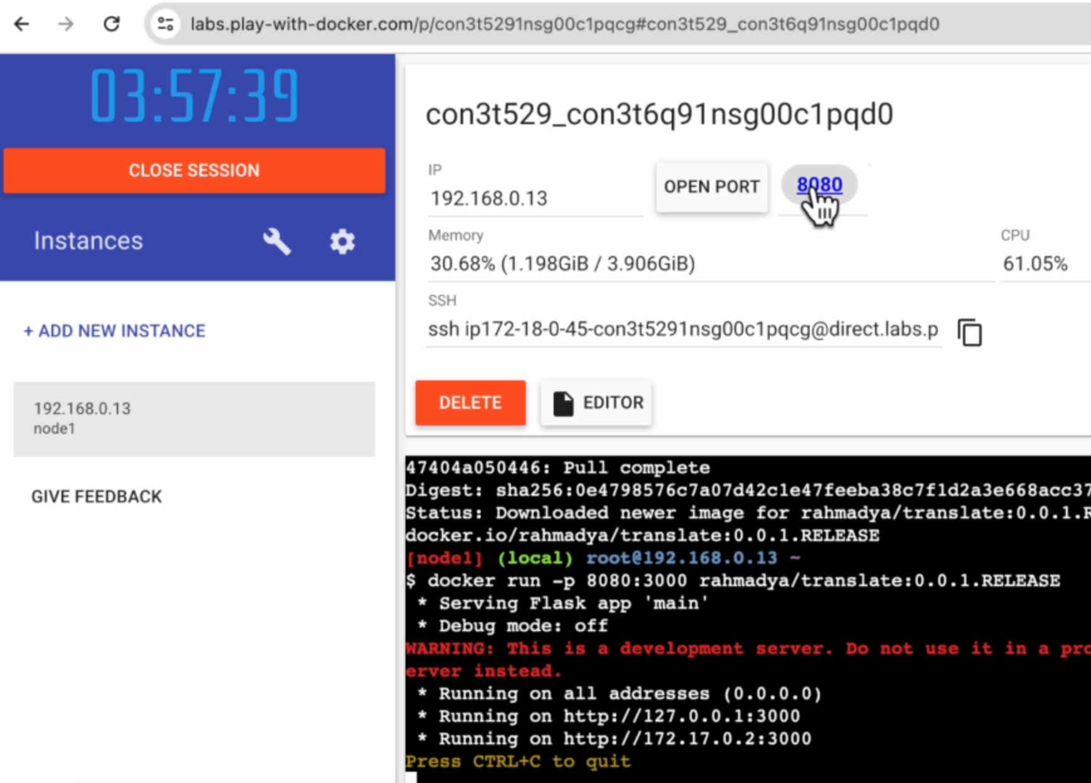Copy the SSH command with copy icon
Screen dimensions: 1091x783
(x=969, y=332)
